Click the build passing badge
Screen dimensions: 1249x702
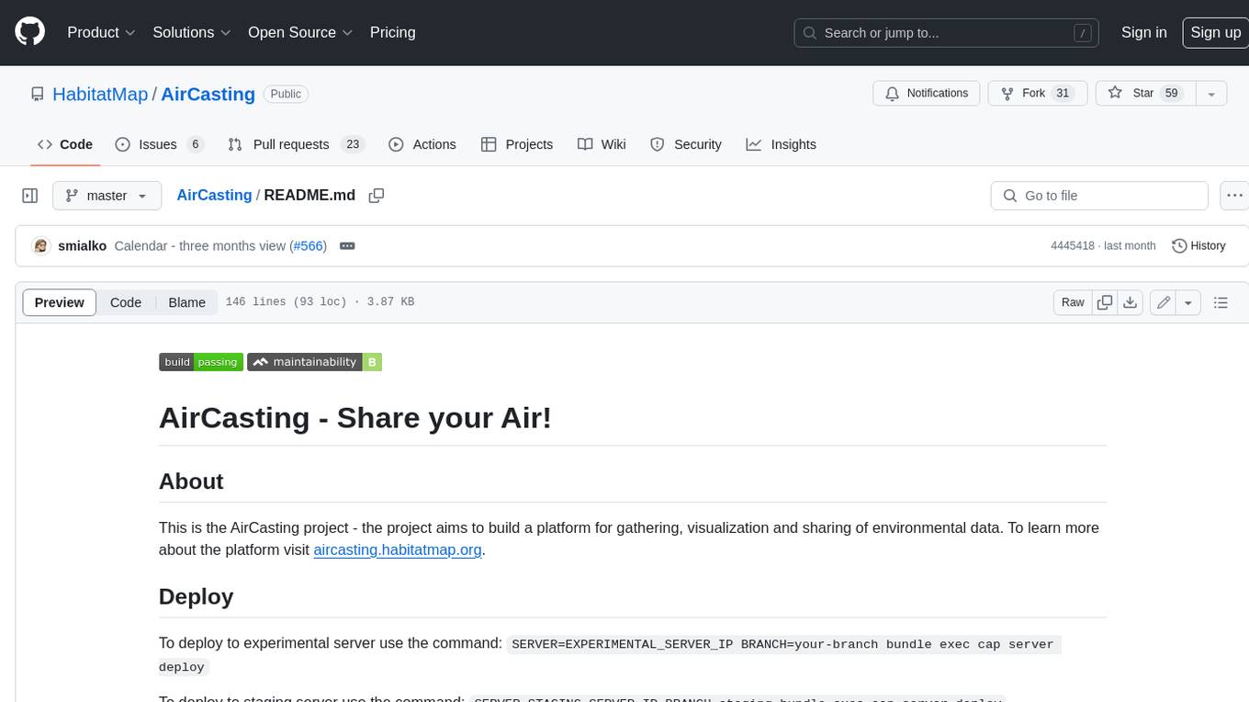point(201,362)
